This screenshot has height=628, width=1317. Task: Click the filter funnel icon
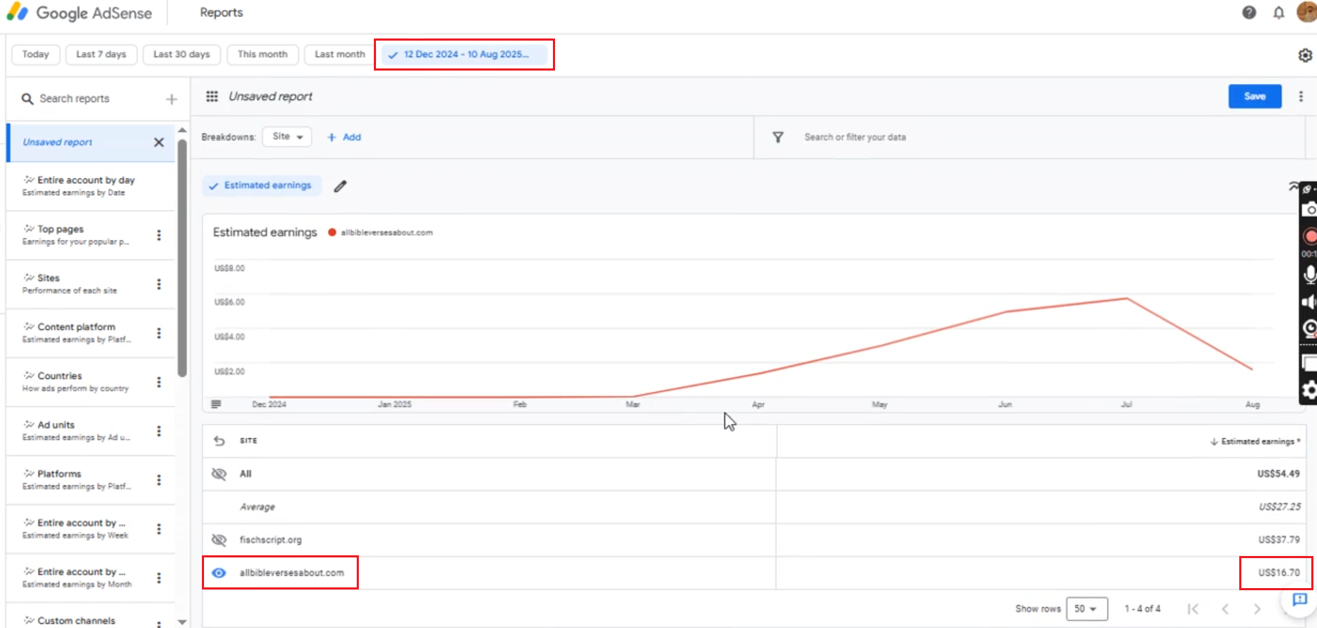coord(778,137)
